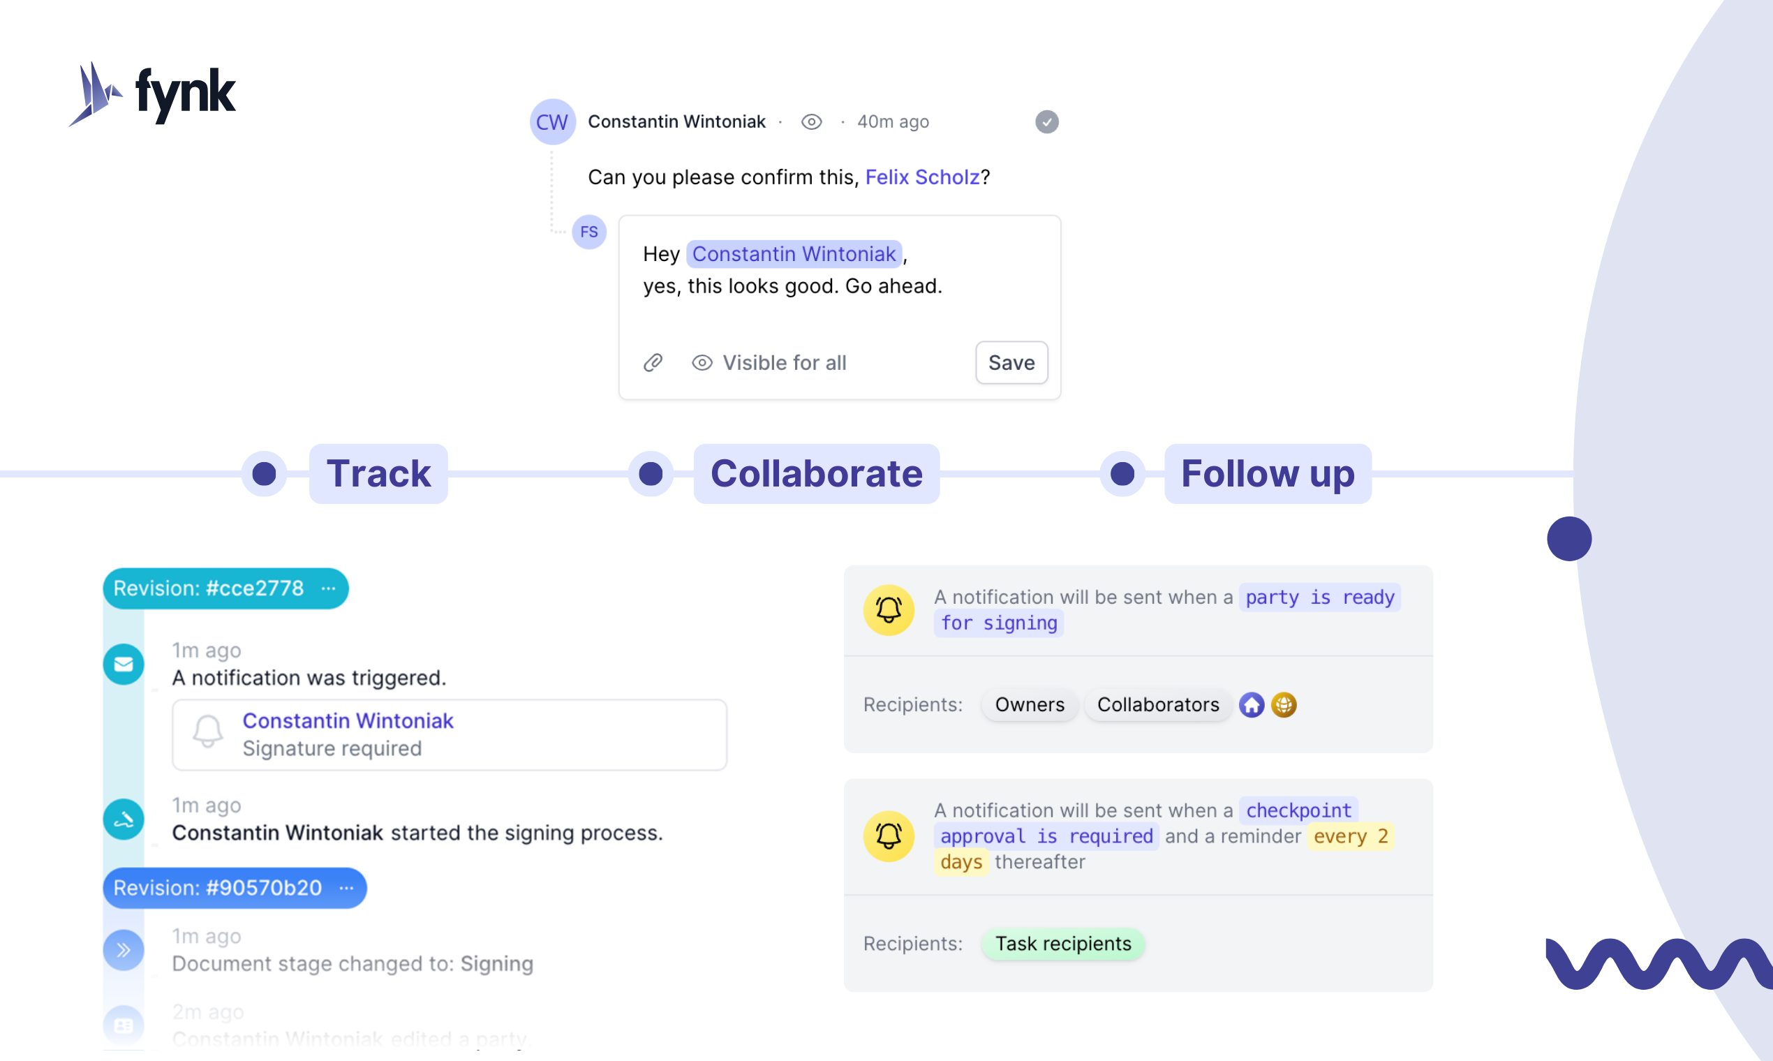Click the orange globe recipient icon

[x=1284, y=705]
